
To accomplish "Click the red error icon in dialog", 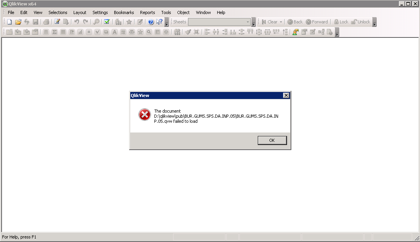I will pyautogui.click(x=145, y=115).
